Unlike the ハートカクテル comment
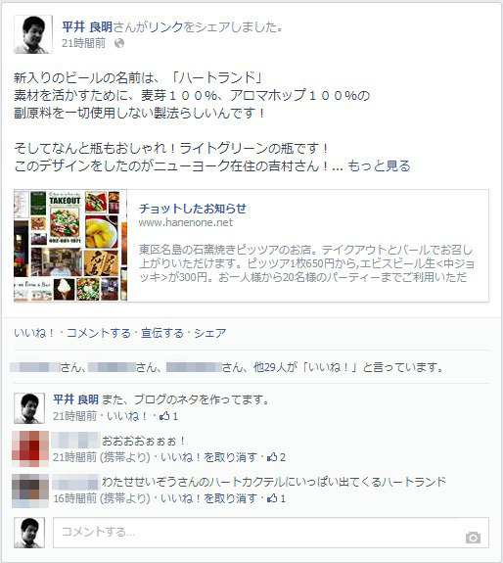Image resolution: width=503 pixels, height=563 pixels. 208,498
